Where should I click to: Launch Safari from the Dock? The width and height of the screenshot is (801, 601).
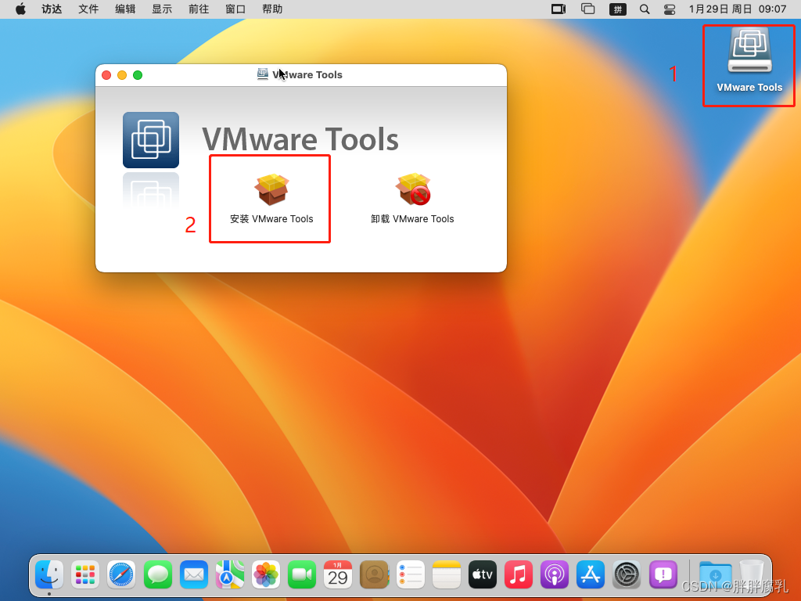[x=121, y=575]
